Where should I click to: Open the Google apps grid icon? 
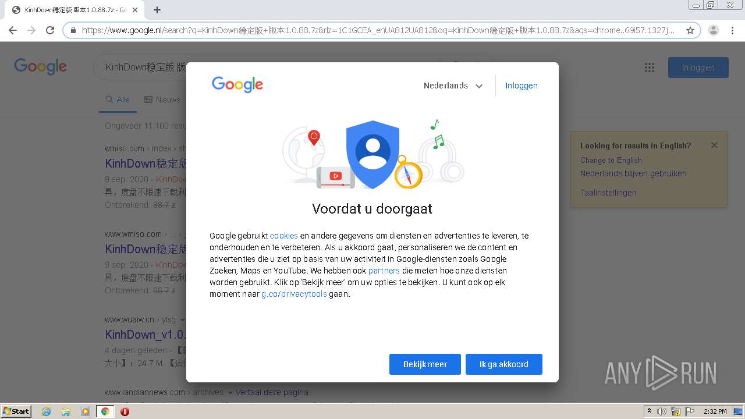(650, 68)
